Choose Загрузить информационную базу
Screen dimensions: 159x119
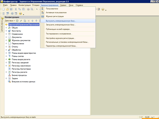pos(68,25)
